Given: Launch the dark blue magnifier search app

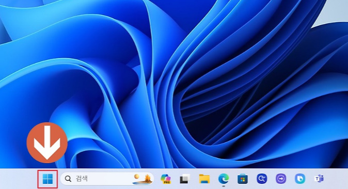Looking at the screenshot, I should (x=262, y=179).
